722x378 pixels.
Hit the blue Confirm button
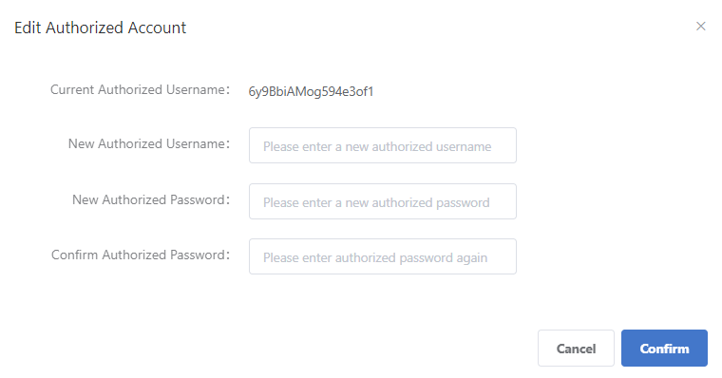point(664,348)
